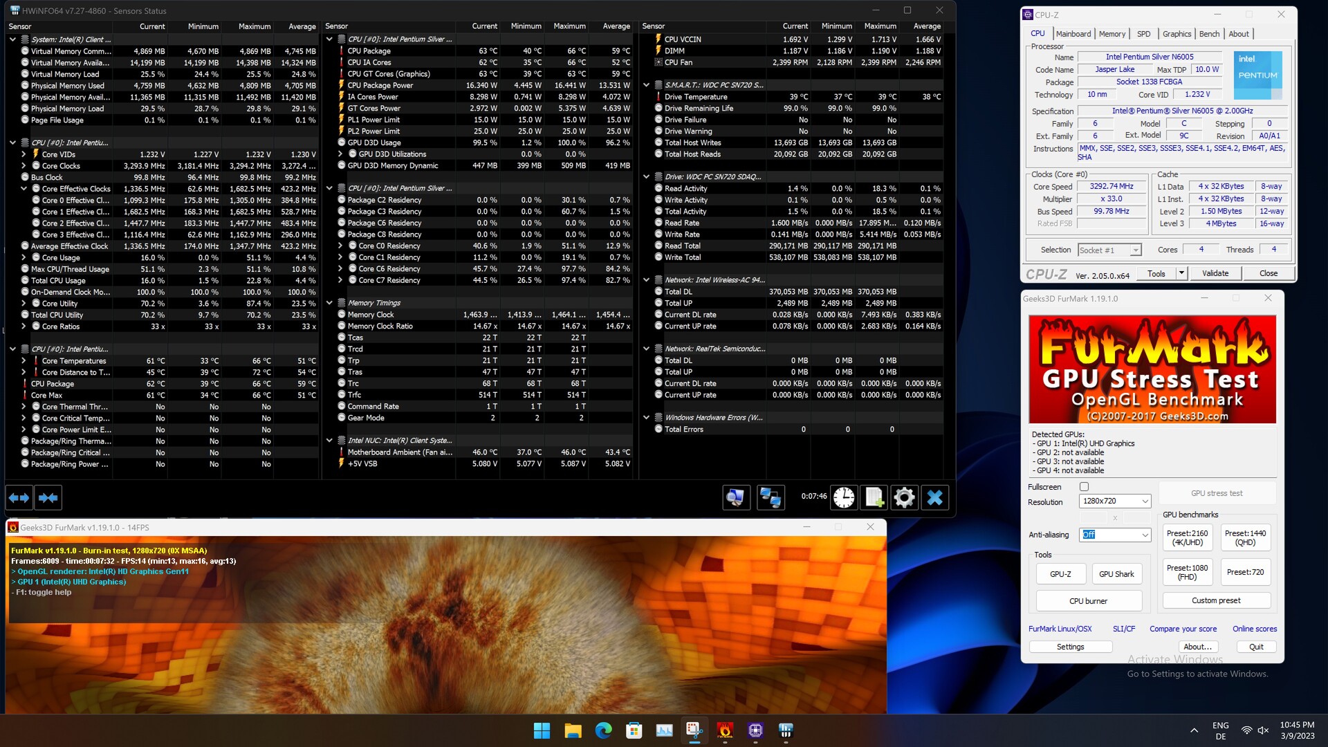Open Microsoft Store from taskbar
This screenshot has height=747, width=1328.
(634, 730)
